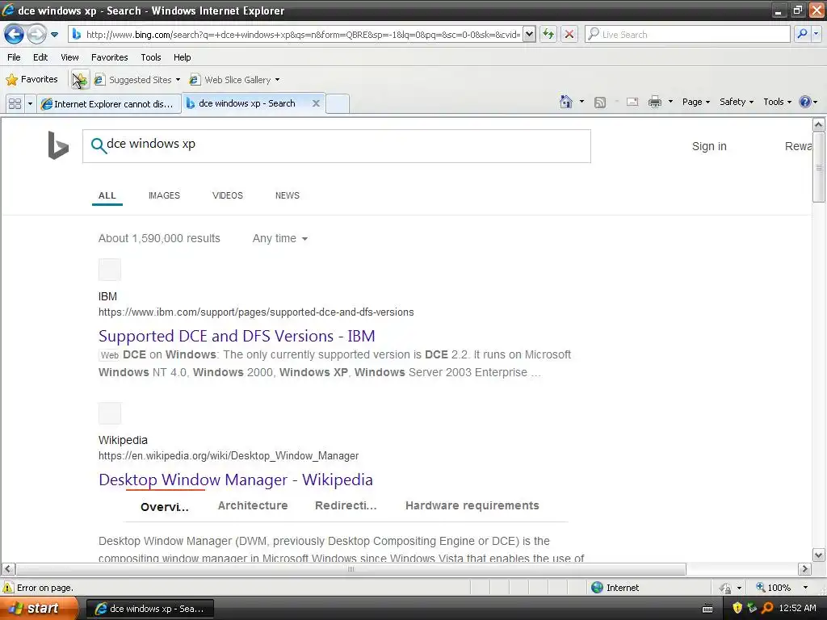Open the Safety command menu
This screenshot has width=827, height=620.
(737, 102)
